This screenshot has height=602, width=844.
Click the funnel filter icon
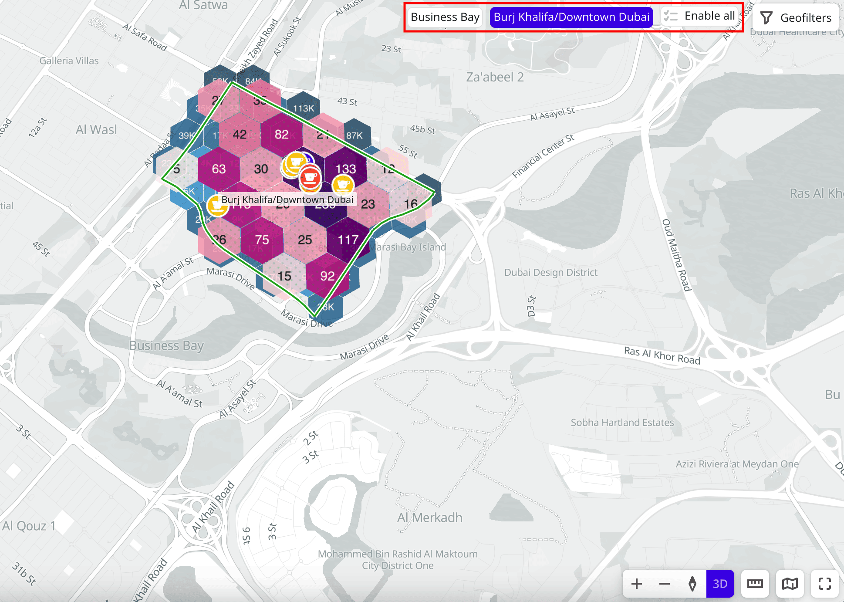point(766,18)
